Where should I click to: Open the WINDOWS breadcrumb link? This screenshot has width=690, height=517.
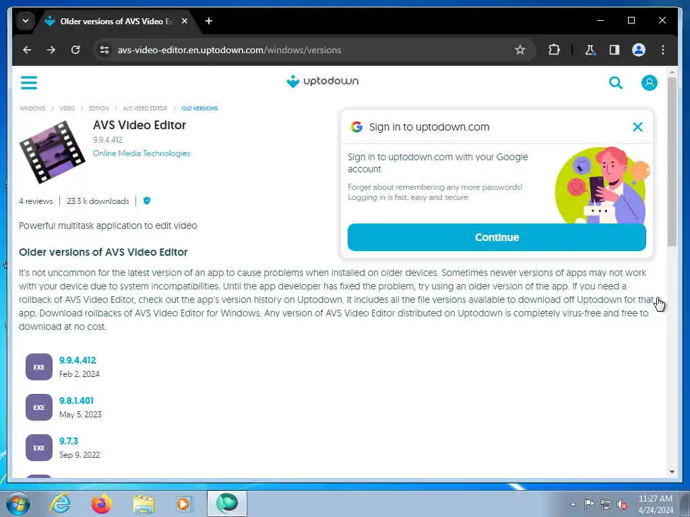click(32, 108)
